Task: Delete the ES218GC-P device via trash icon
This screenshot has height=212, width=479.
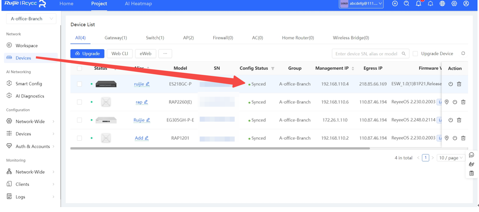Action: (459, 84)
